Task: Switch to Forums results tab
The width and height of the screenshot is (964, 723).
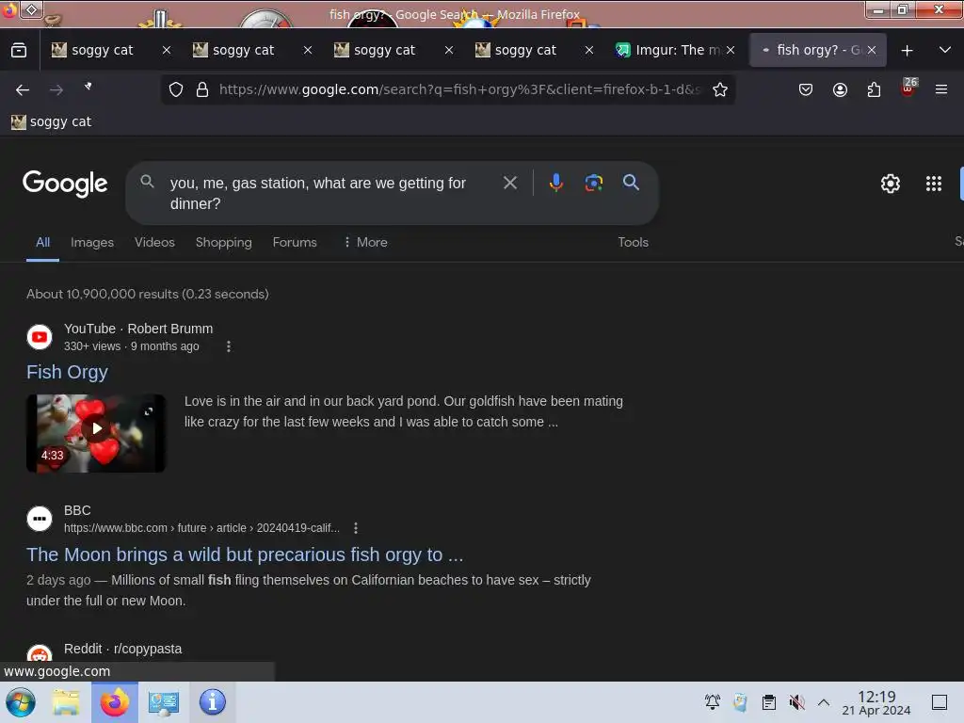Action: (295, 242)
